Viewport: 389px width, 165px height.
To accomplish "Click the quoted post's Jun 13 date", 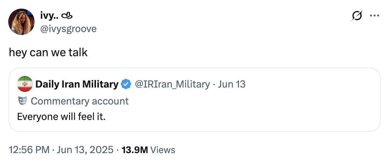I will point(232,84).
